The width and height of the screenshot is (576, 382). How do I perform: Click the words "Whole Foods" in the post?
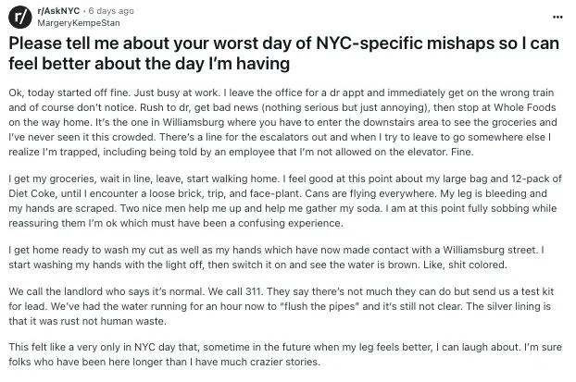pyautogui.click(x=524, y=107)
